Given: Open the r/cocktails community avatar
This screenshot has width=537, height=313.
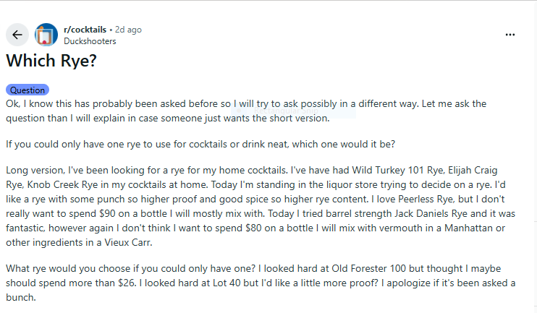Looking at the screenshot, I should coord(46,35).
